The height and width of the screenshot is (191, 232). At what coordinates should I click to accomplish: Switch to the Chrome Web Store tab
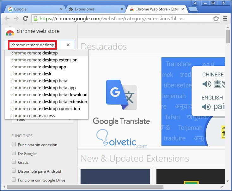pyautogui.click(x=157, y=9)
